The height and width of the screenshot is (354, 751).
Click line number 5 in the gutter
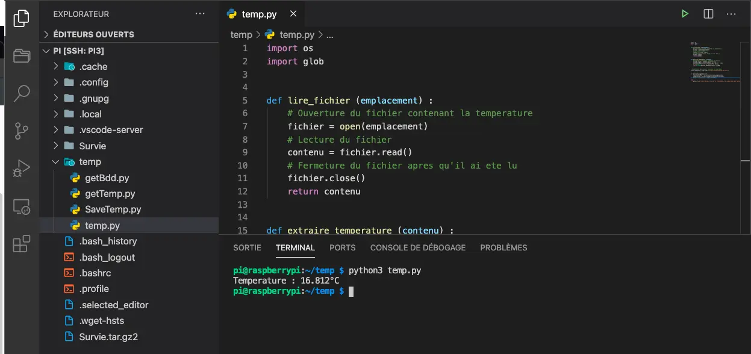coord(245,101)
